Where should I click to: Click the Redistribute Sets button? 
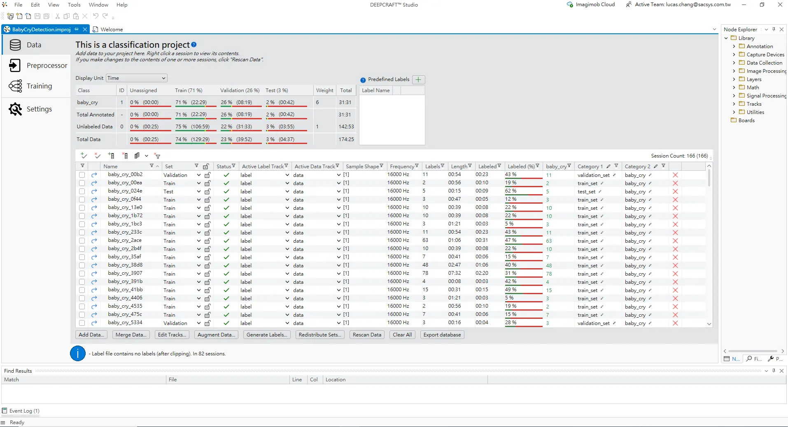coord(320,335)
